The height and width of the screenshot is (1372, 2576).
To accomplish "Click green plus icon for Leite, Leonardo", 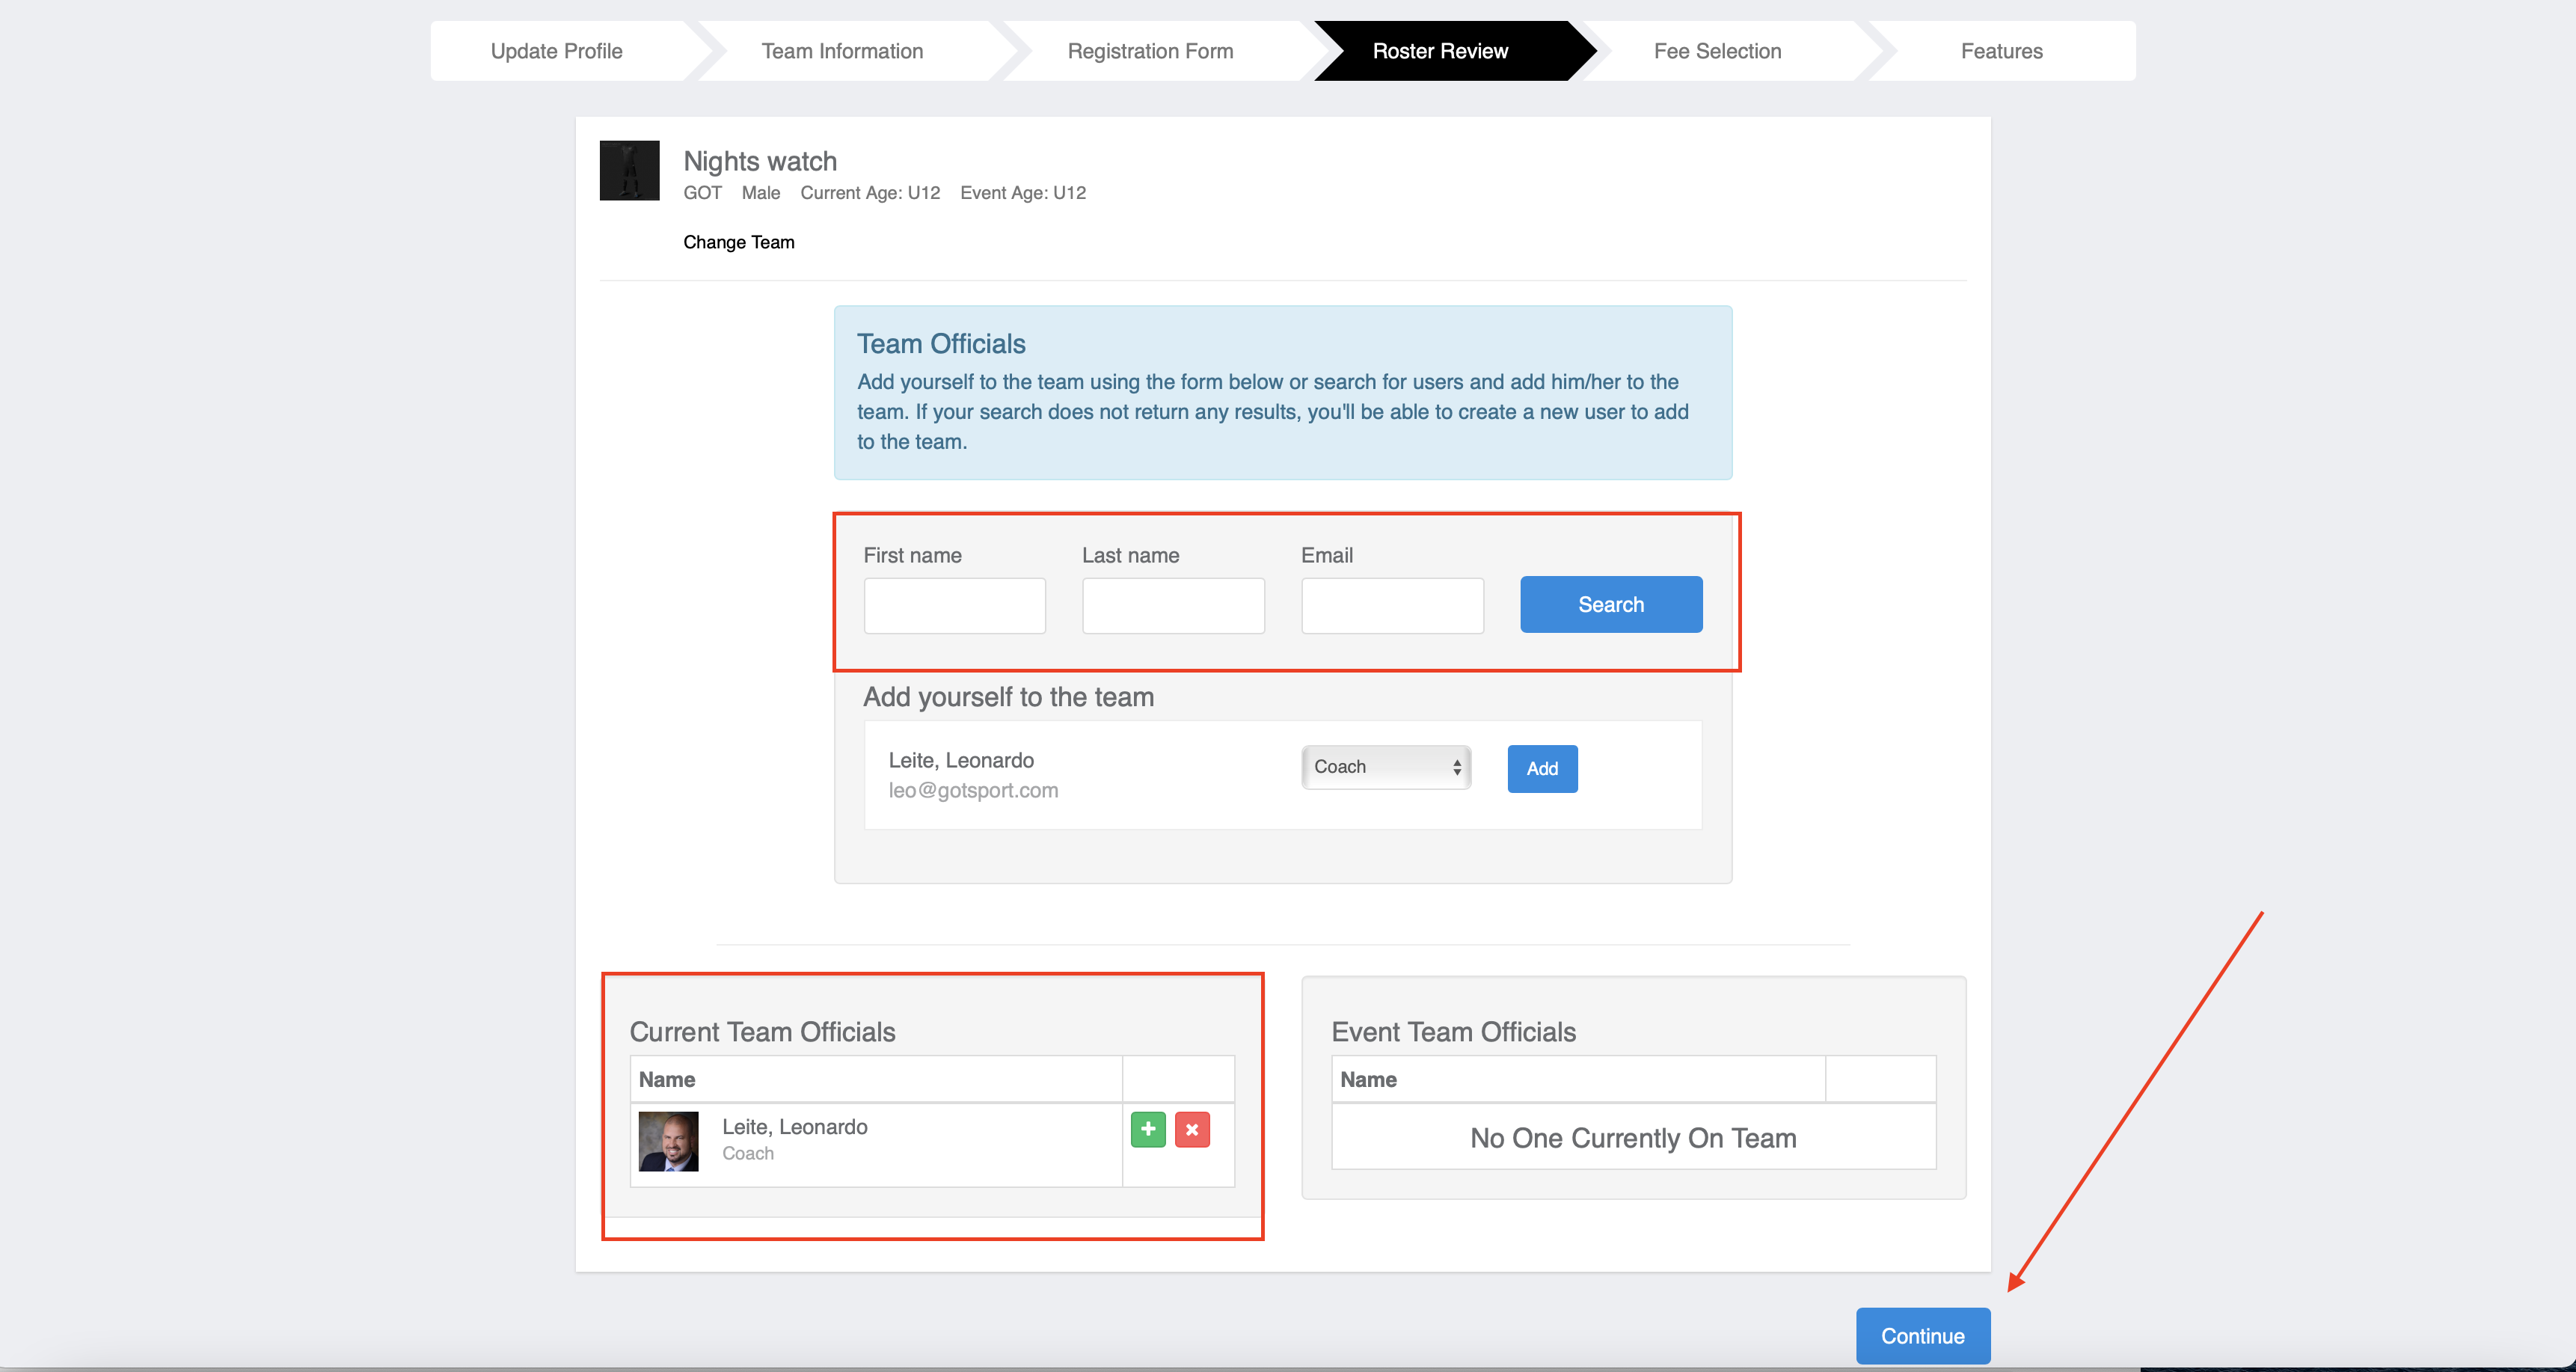I will (x=1148, y=1129).
